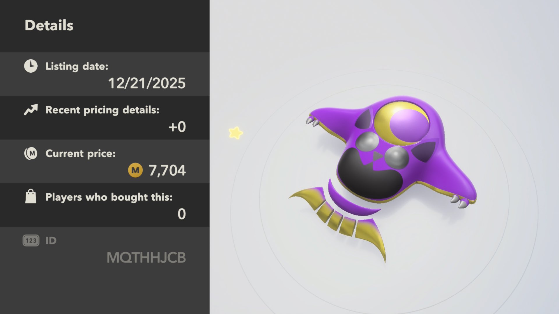Click the yellow star floating near the item
The height and width of the screenshot is (314, 559).
[x=236, y=133]
